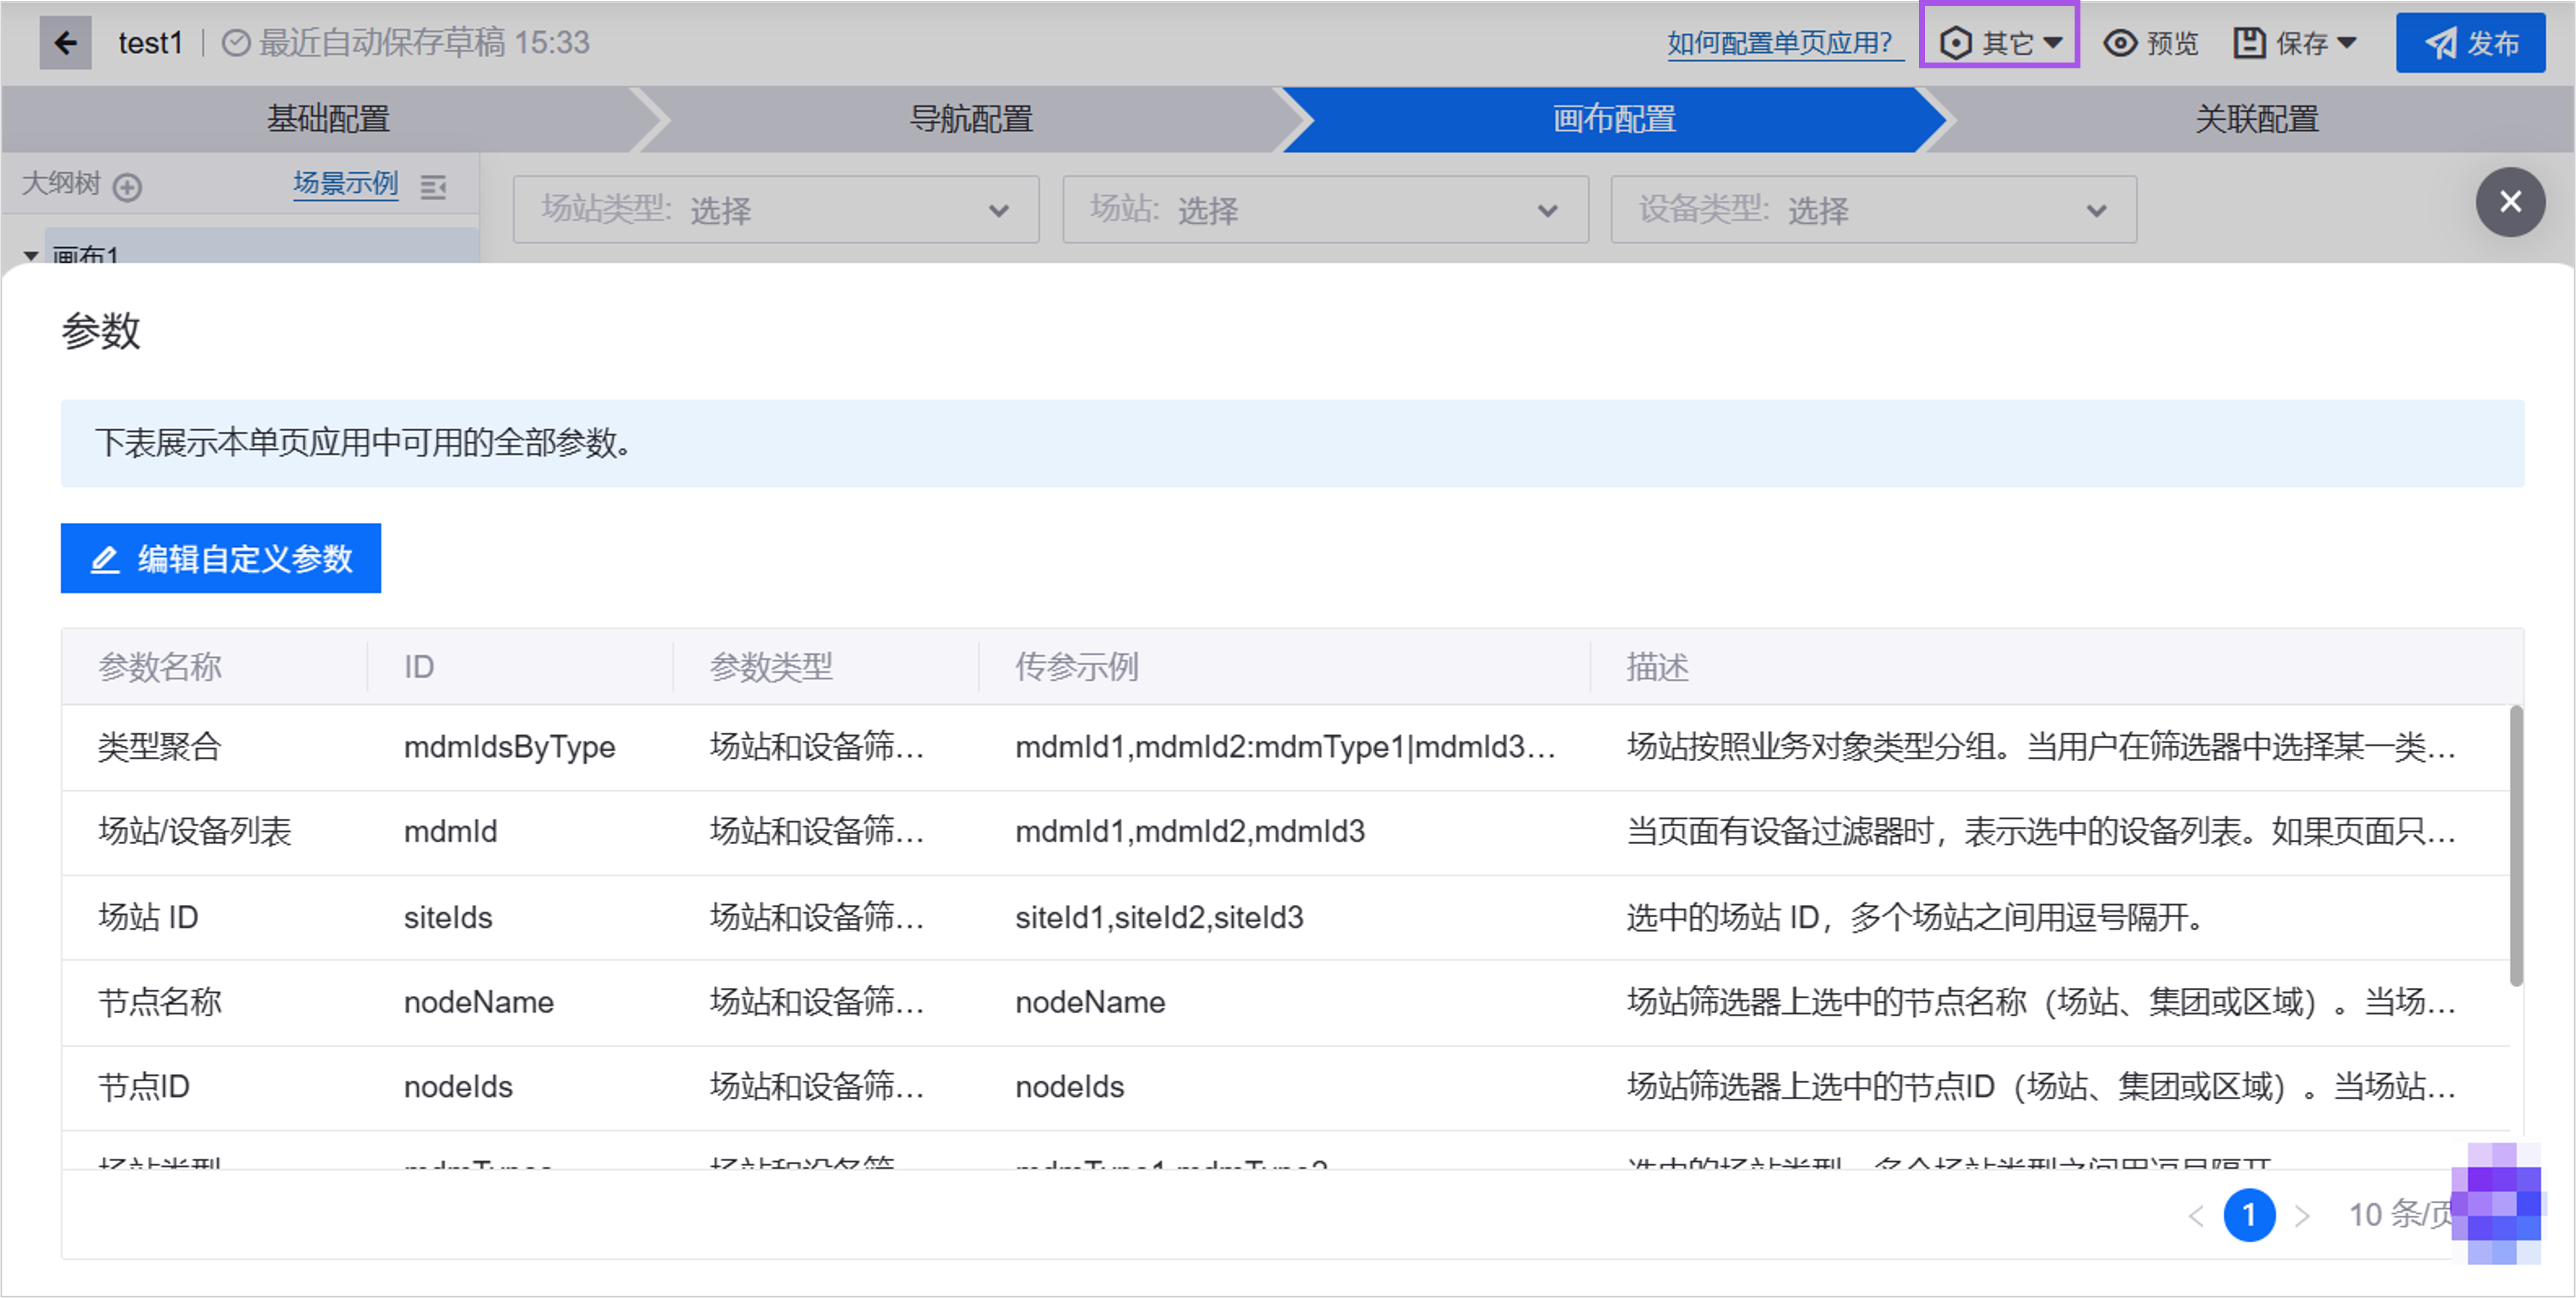
Task: Select page 1 in pagination
Action: pyautogui.click(x=2249, y=1216)
